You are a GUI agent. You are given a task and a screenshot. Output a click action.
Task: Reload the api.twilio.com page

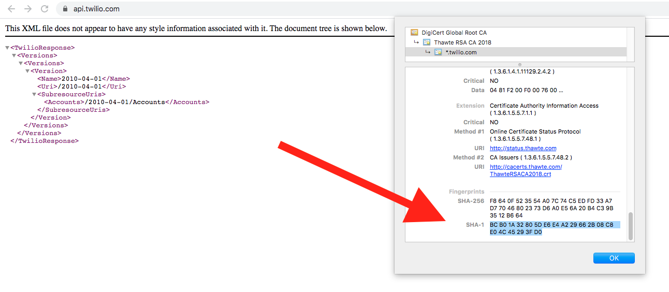45,9
